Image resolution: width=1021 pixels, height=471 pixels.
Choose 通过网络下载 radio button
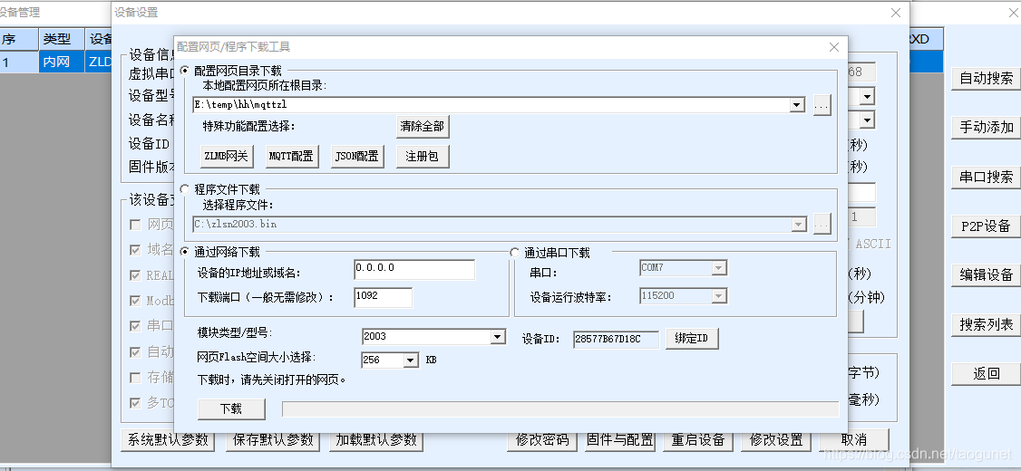[185, 252]
